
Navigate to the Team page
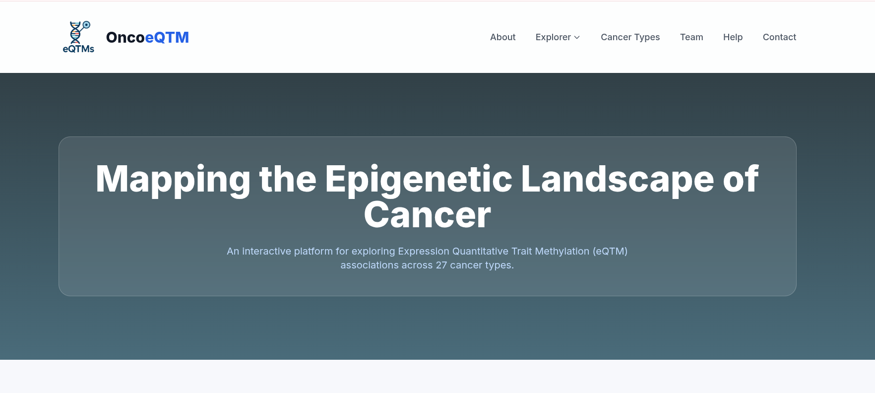(691, 37)
